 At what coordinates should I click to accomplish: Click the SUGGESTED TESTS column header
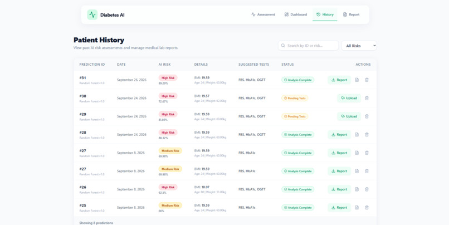(x=253, y=65)
